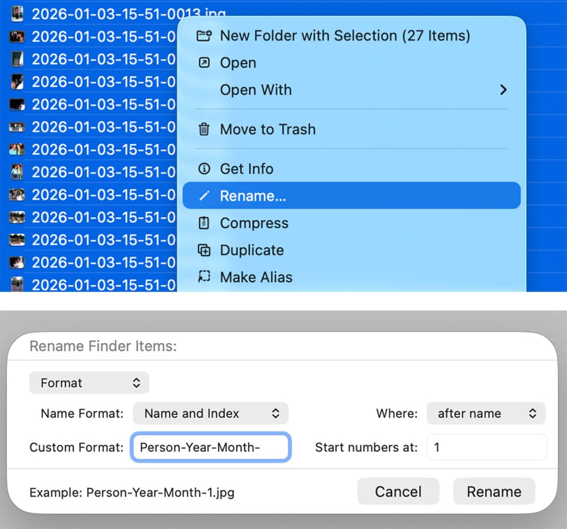This screenshot has width=567, height=529.
Task: Click the Duplicate icon
Action: tap(204, 250)
